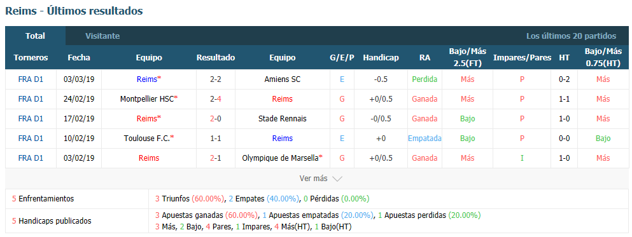Switch to the Visitante tab
The image size is (632, 237).
[102, 36]
